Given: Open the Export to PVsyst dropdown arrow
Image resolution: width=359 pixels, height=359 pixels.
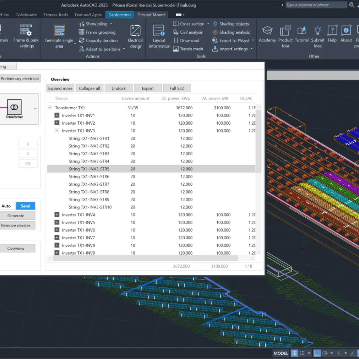Looking at the screenshot, I should [253, 41].
